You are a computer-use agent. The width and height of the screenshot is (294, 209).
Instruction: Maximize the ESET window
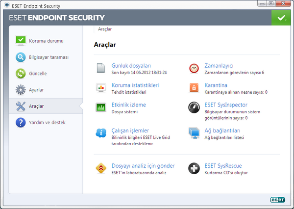pos(271,3)
